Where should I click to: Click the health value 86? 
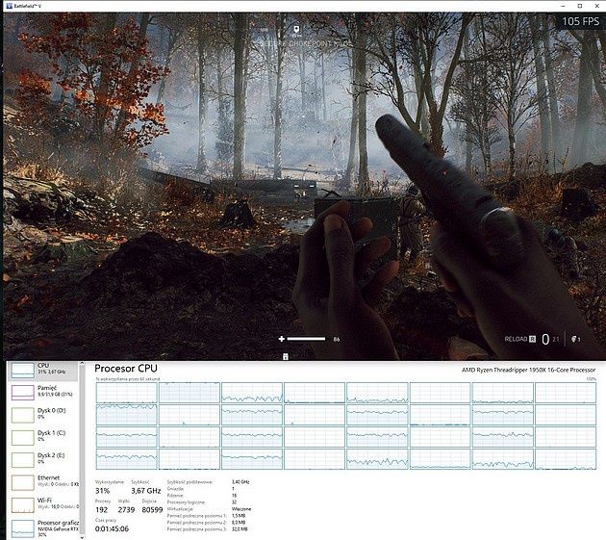(337, 339)
